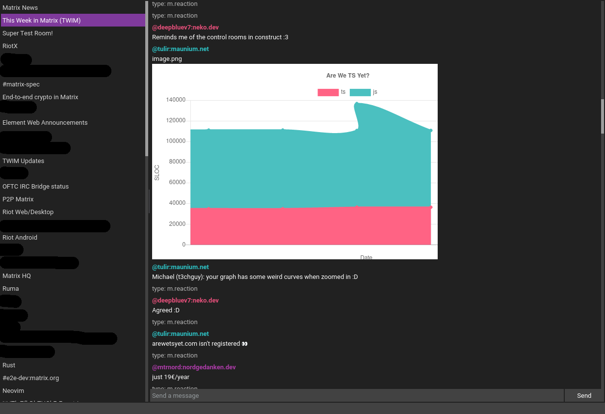Click the pink ts legend swatch
605x414 pixels.
(328, 92)
